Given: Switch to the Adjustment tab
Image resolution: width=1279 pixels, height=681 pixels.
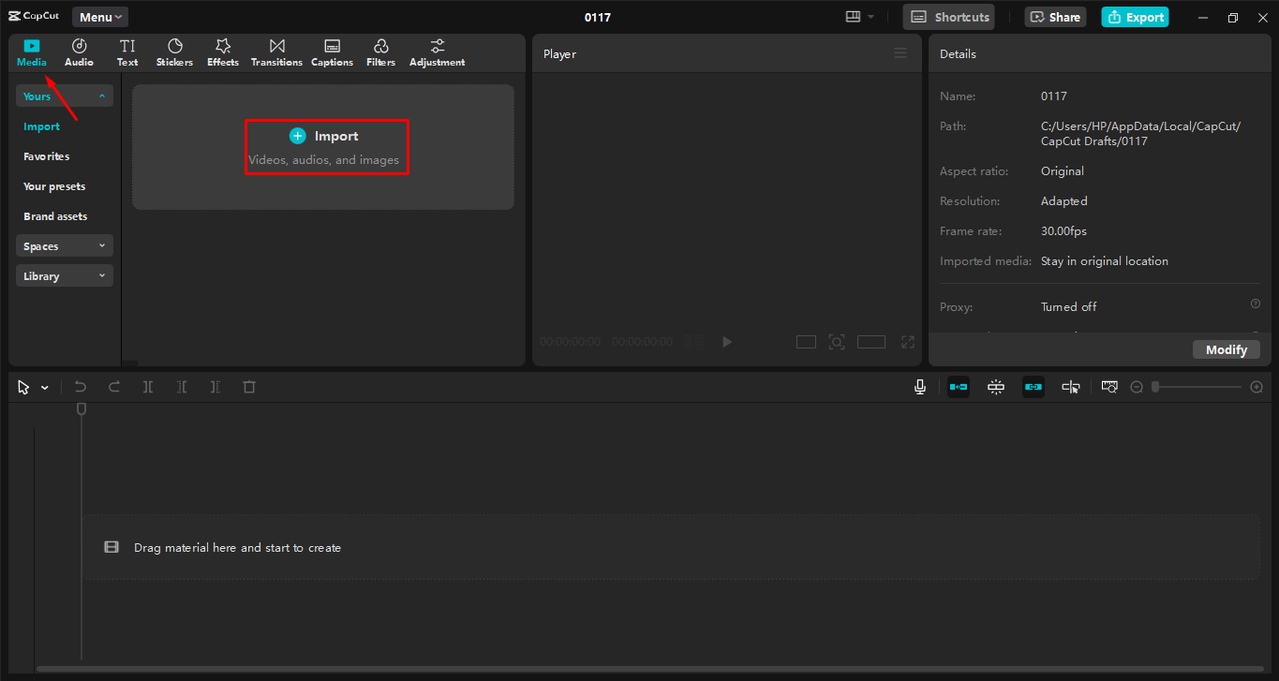Looking at the screenshot, I should pos(437,52).
